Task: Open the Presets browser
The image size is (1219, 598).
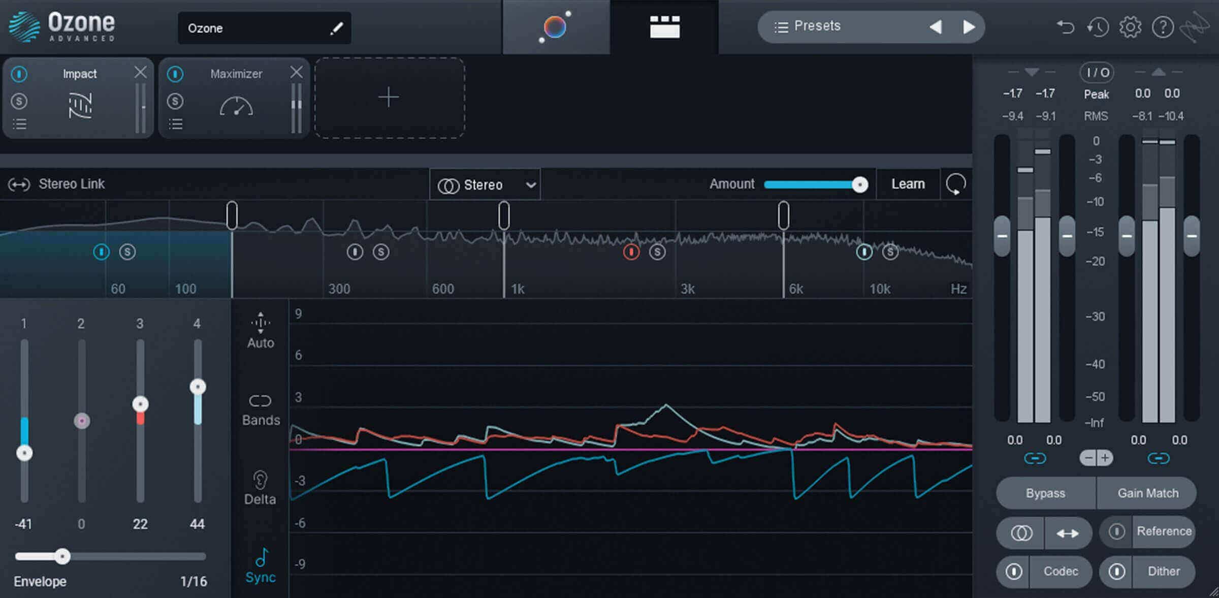Action: point(808,26)
